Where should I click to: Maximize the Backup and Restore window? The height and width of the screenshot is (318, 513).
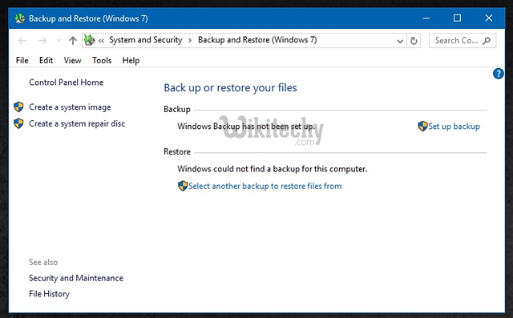tap(457, 18)
